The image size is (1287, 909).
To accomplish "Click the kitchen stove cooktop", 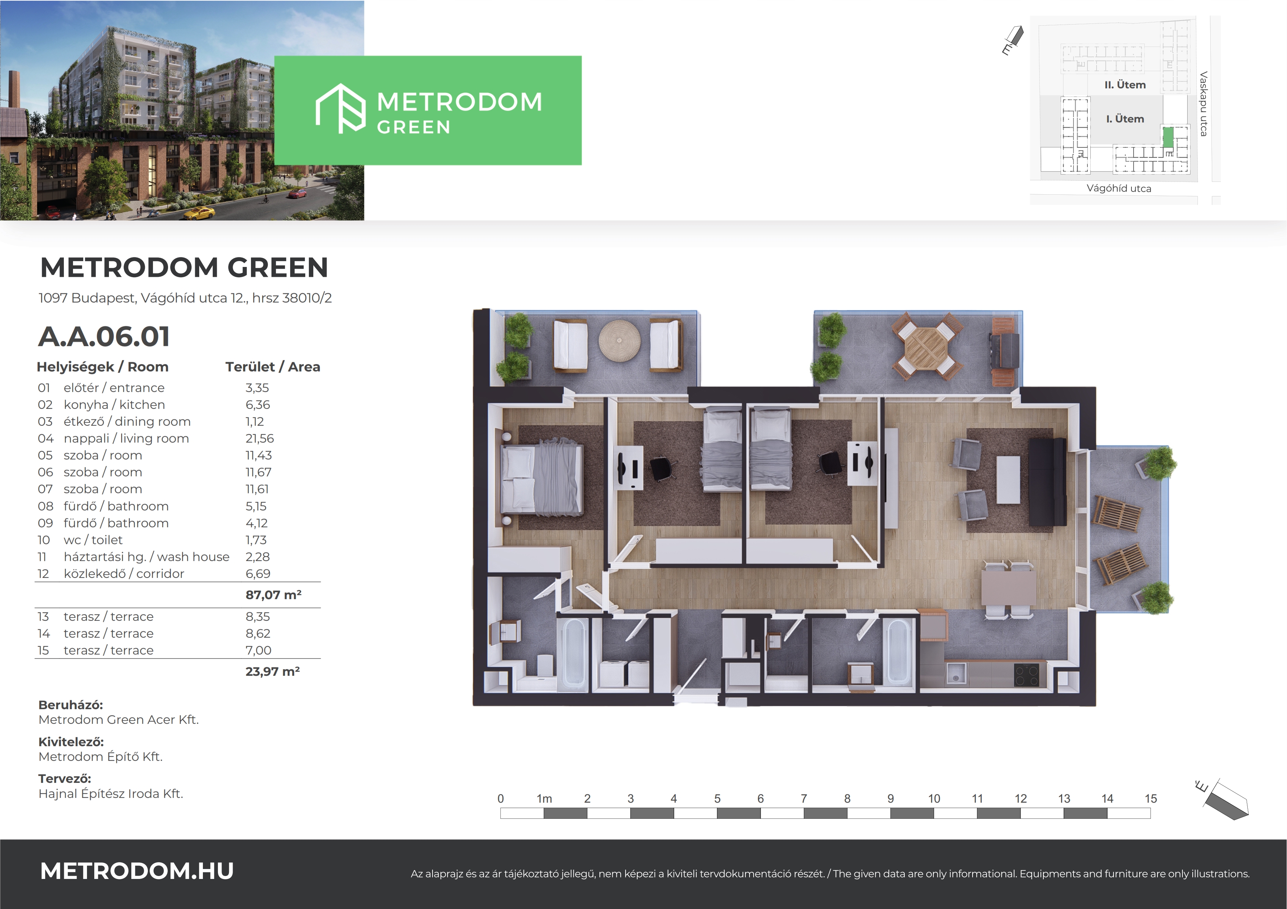I will pyautogui.click(x=1027, y=675).
